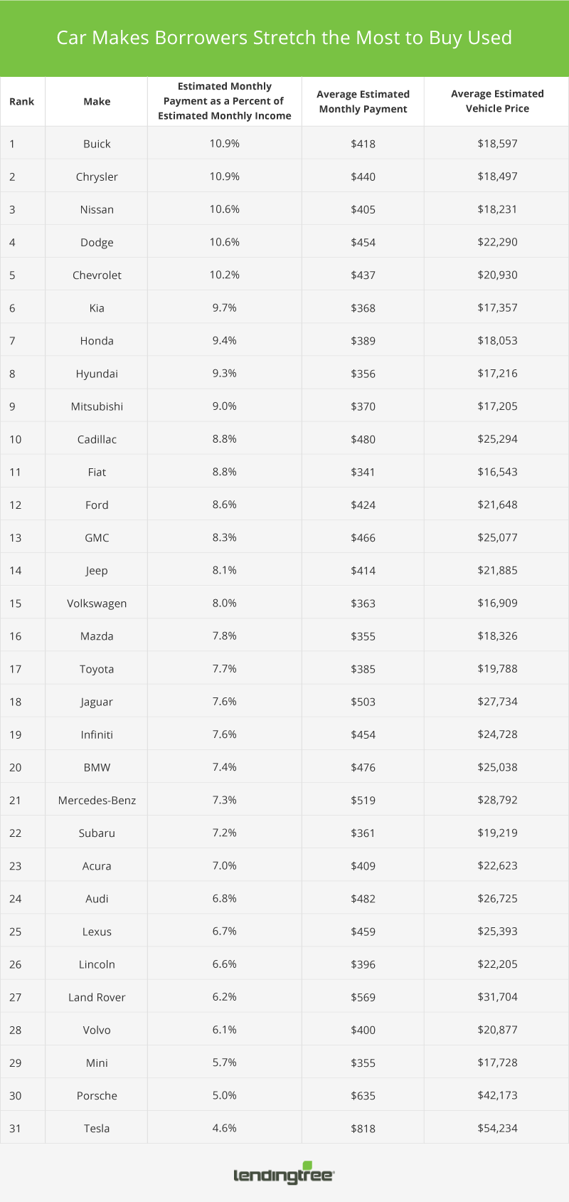
Task: Select the Chrysler row name
Action: click(x=97, y=176)
